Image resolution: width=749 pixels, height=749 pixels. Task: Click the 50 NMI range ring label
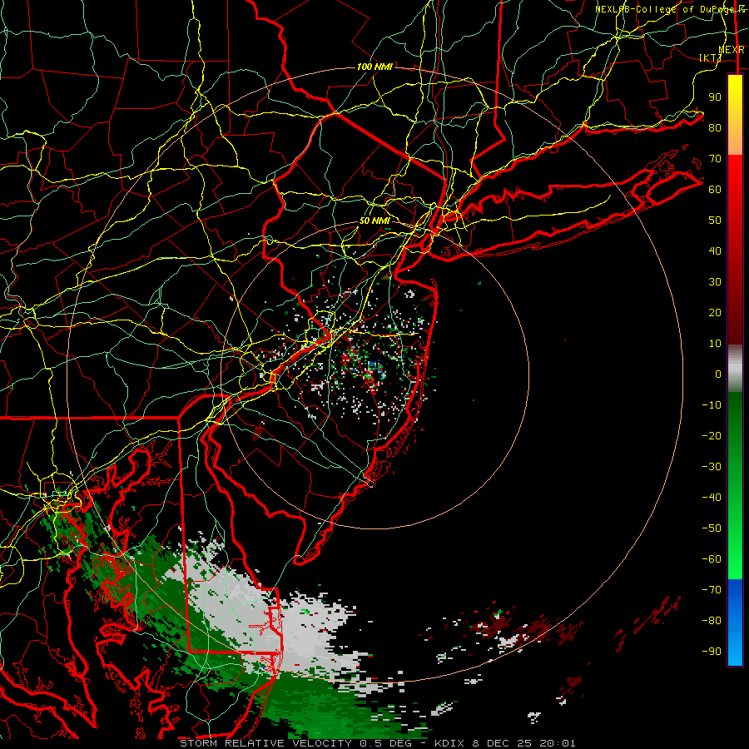pos(374,221)
